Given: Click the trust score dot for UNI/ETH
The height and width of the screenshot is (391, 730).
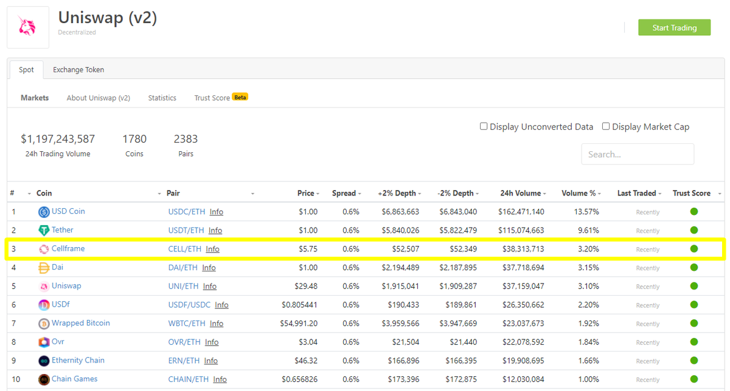Looking at the screenshot, I should point(693,286).
